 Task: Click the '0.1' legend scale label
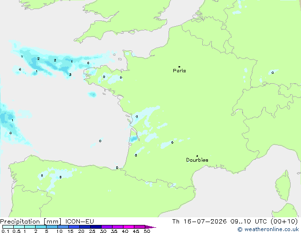[x=5, y=231]
